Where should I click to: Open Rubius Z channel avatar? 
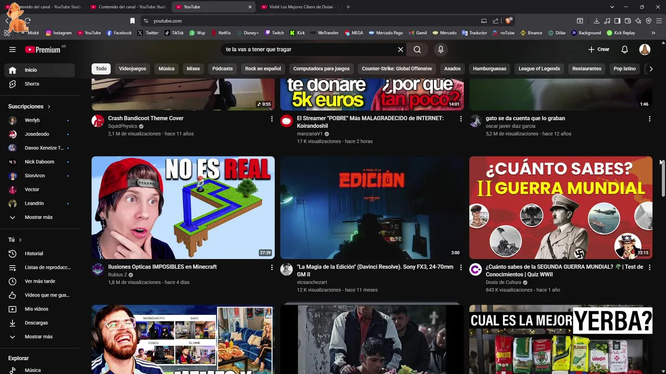98,269
